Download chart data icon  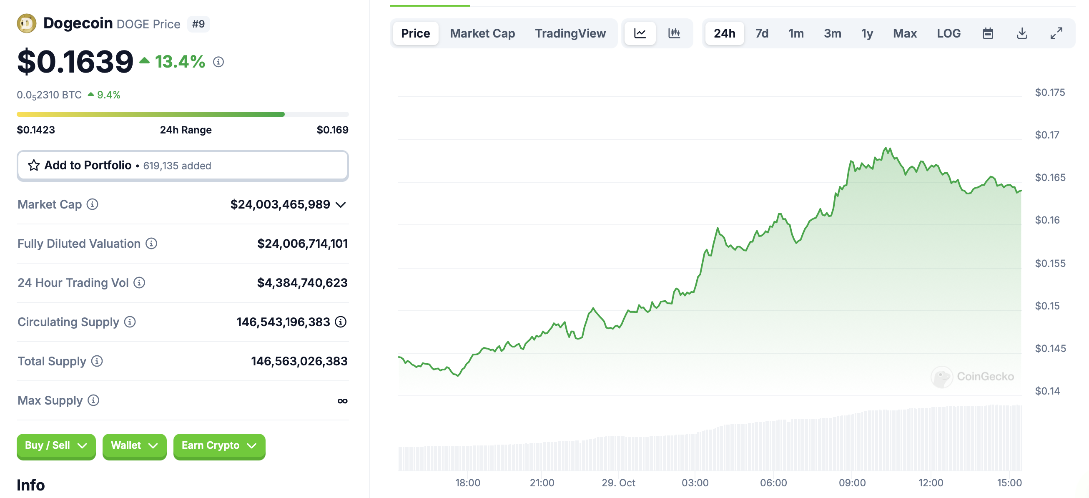1022,33
